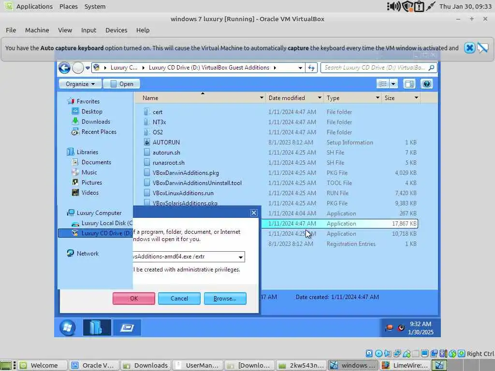The image size is (495, 371).
Task: Click VirtualBox recording status icon
Action: (x=434, y=354)
